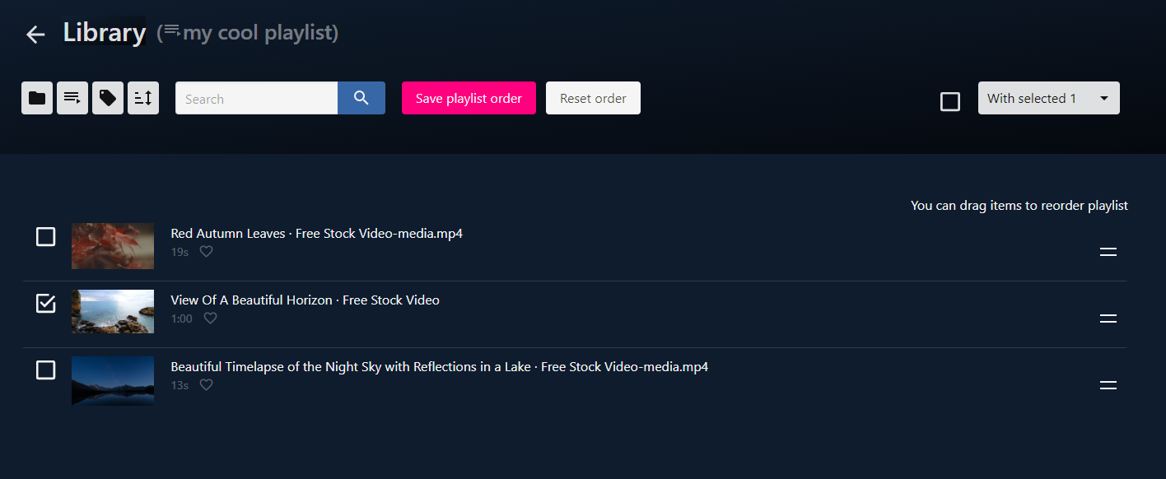Uncheck View Of A Beautiful Horizon checkbox
The width and height of the screenshot is (1166, 479).
click(x=46, y=304)
